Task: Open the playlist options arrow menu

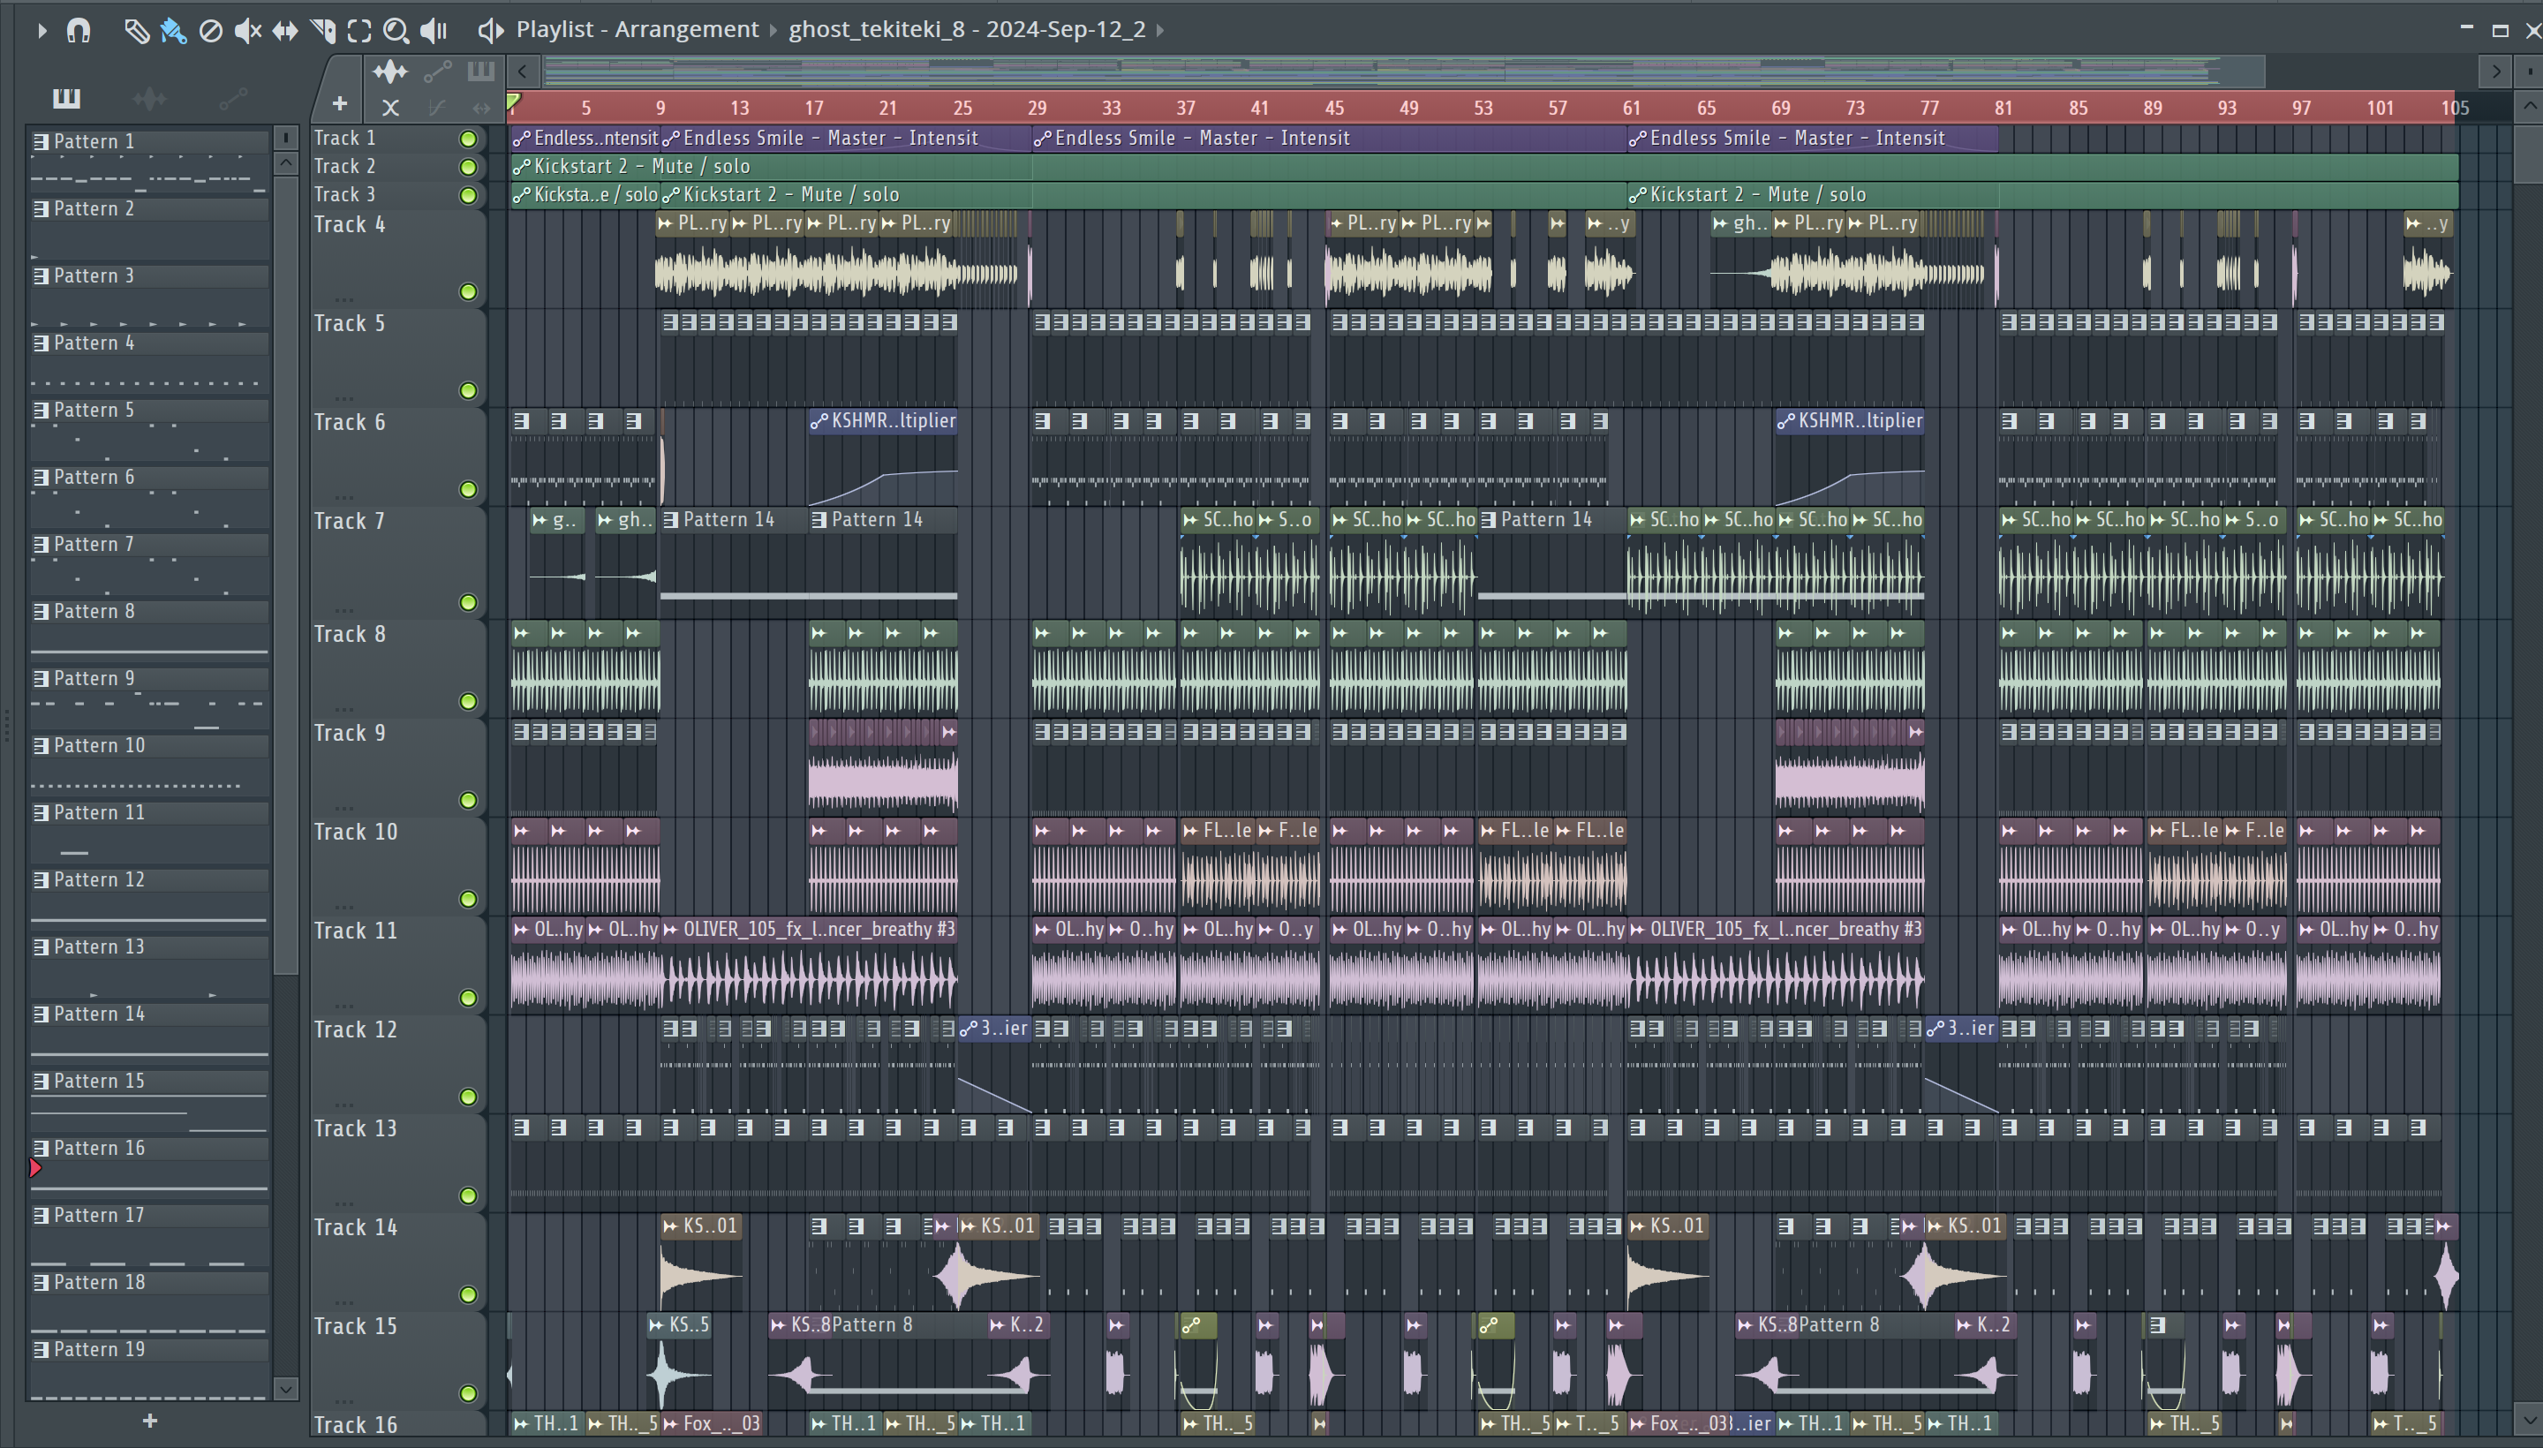Action: (41, 31)
